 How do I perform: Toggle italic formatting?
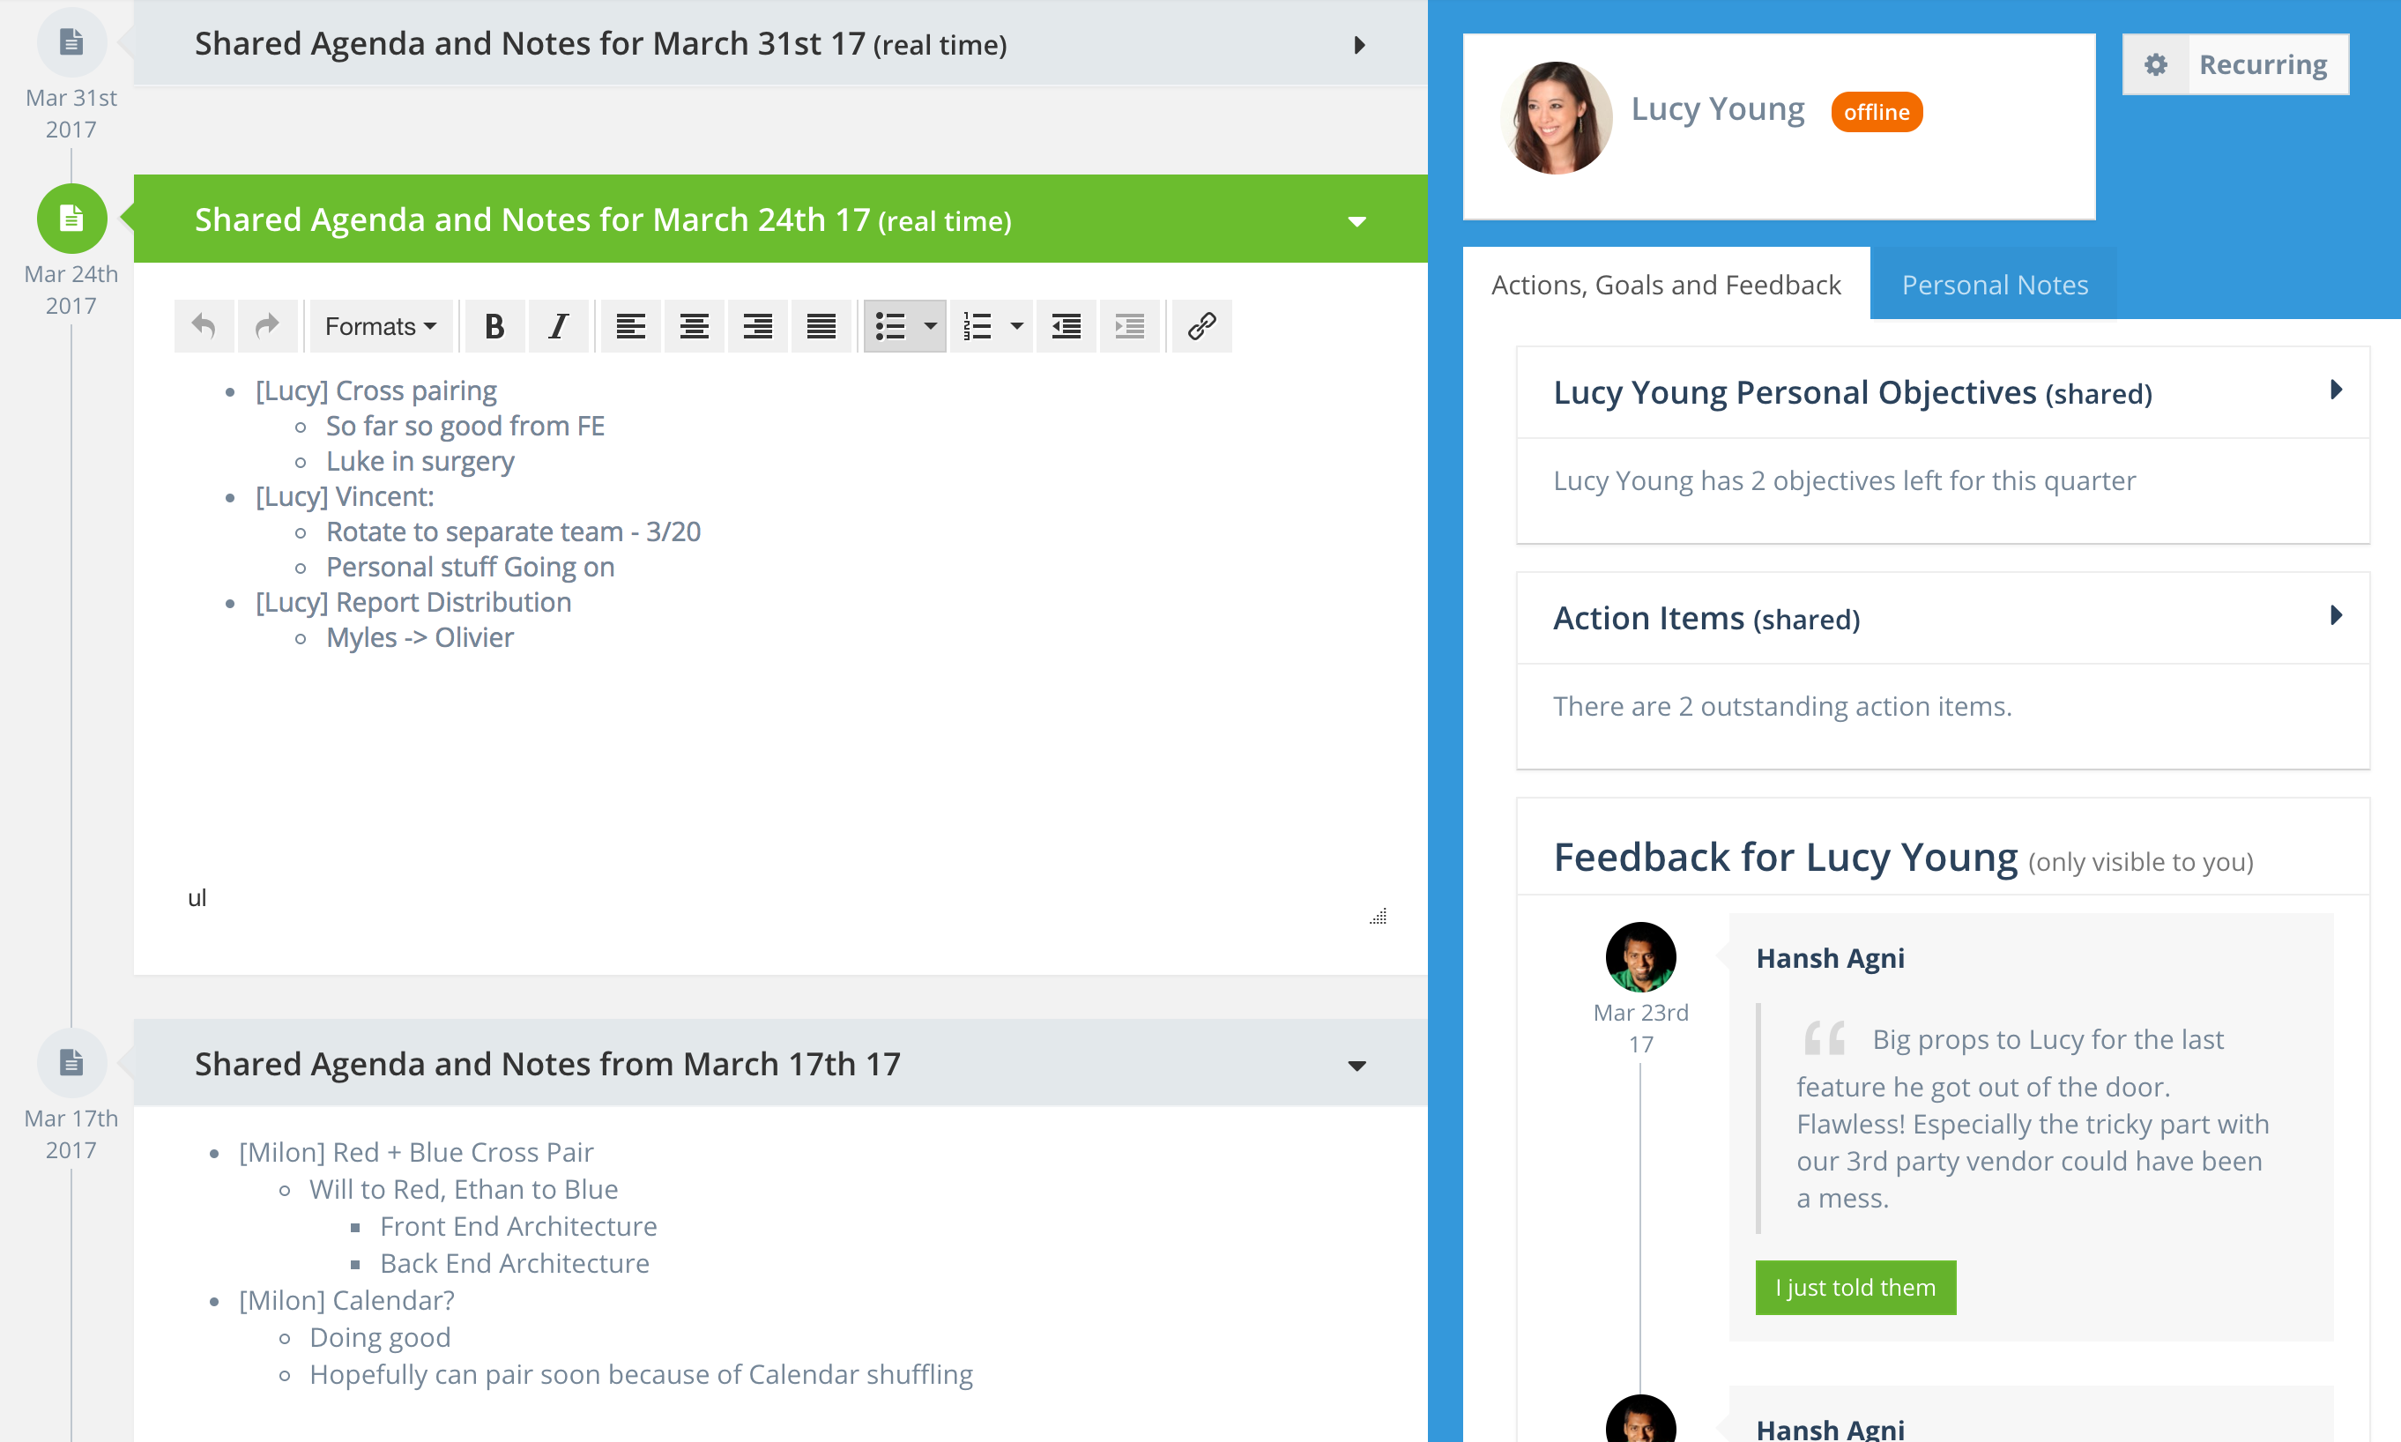coord(559,326)
